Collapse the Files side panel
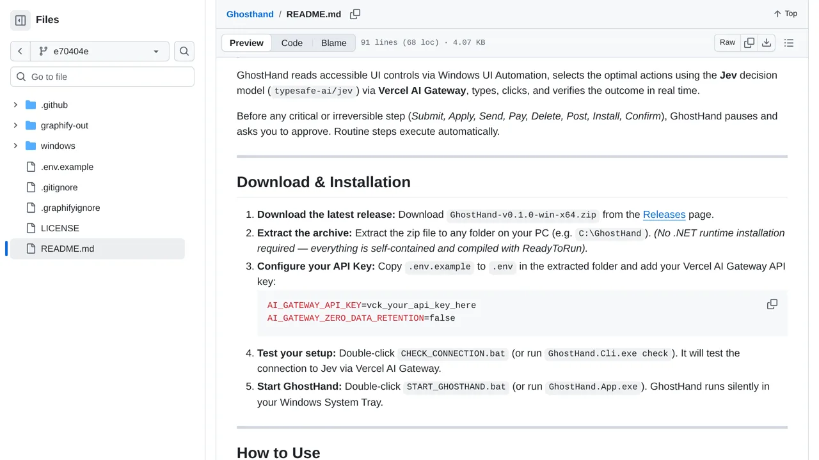This screenshot has width=819, height=460. (20, 20)
